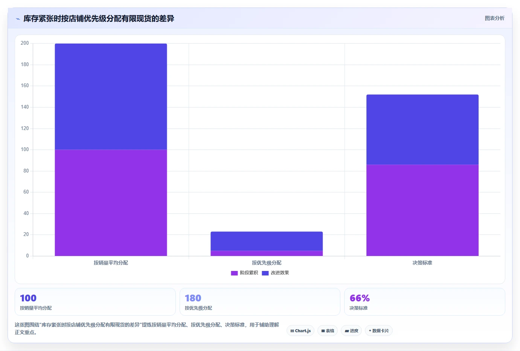This screenshot has height=351, width=520.
Task: Click the Chart.js tag
Action: coord(300,331)
